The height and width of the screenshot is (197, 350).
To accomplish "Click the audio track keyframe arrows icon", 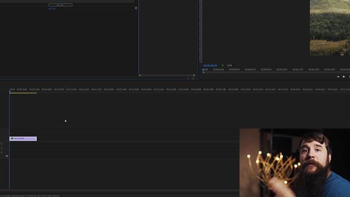I will [7, 156].
